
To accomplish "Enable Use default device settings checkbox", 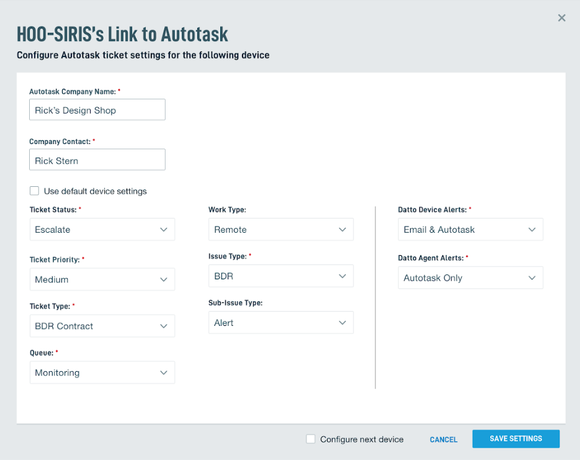I will pos(35,191).
